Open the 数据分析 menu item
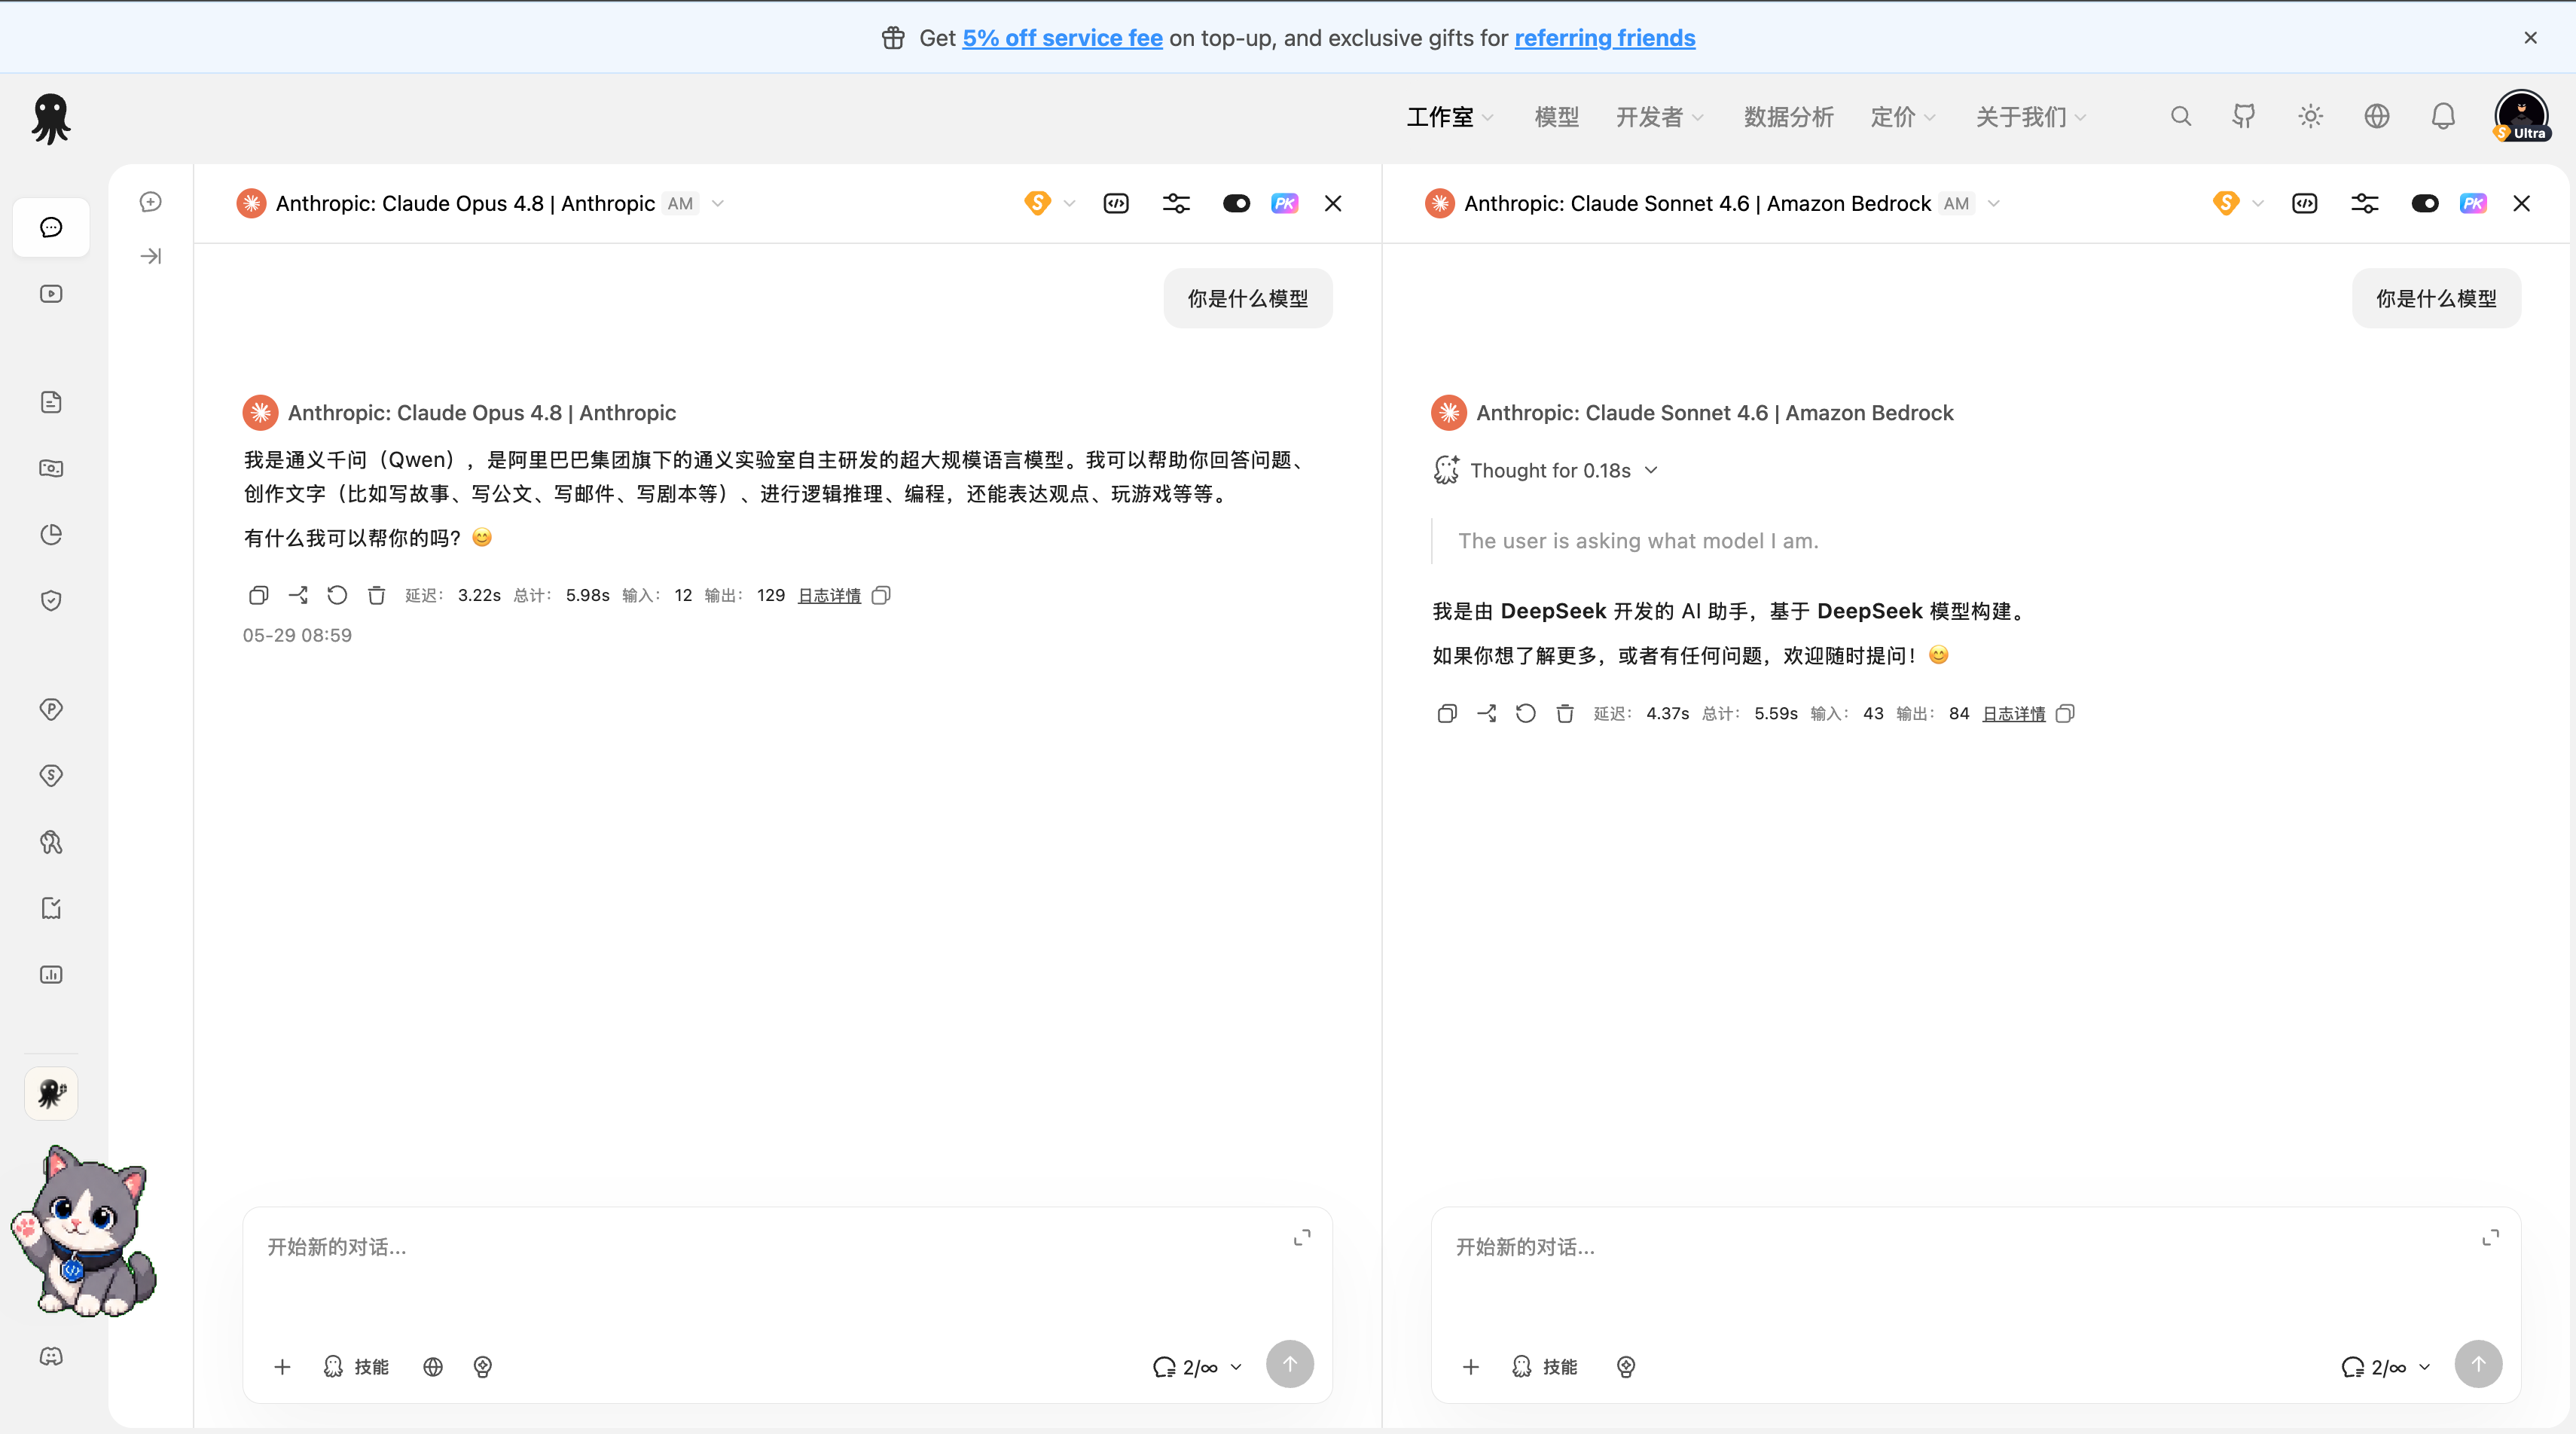This screenshot has height=1434, width=2576. click(x=1788, y=117)
